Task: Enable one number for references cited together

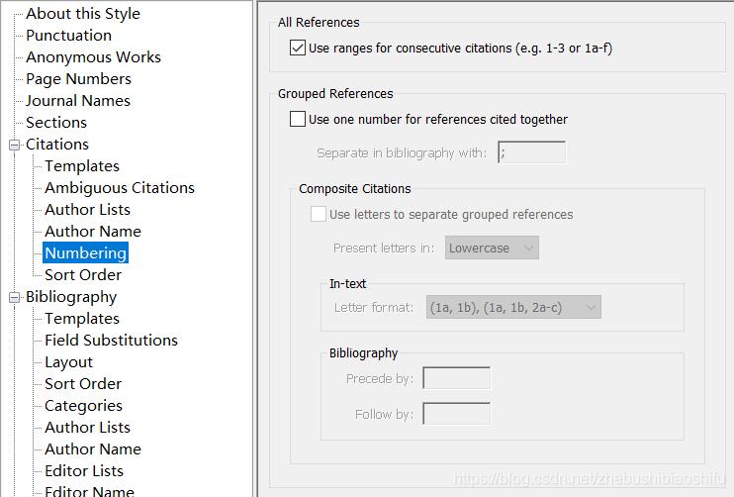Action: coord(298,120)
